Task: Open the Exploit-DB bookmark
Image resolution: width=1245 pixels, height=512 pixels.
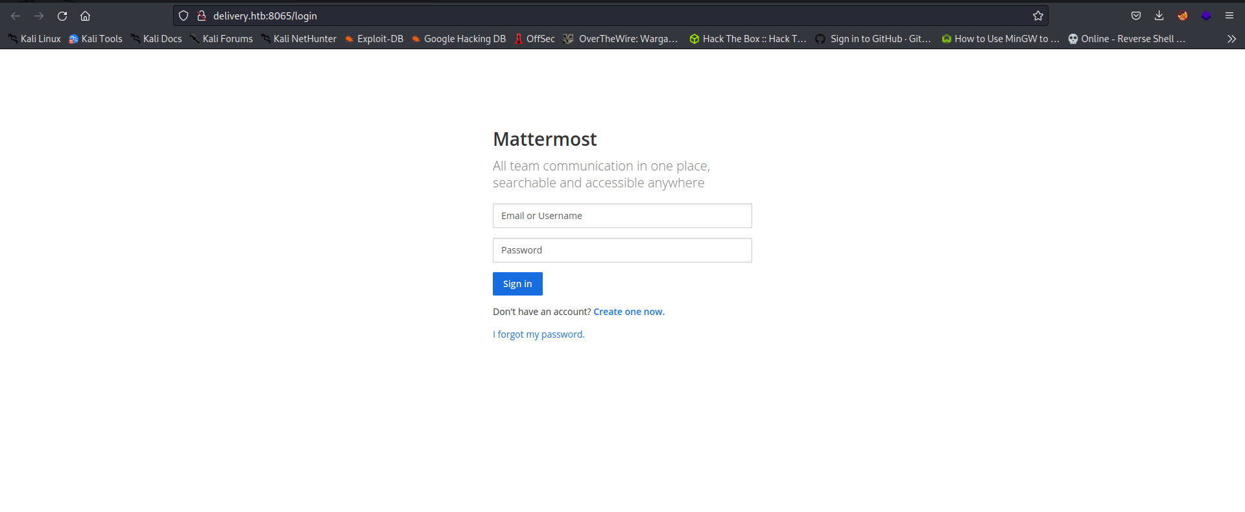Action: point(374,39)
